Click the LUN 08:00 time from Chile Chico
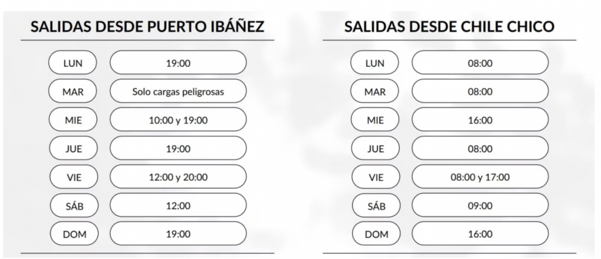 pos(480,63)
